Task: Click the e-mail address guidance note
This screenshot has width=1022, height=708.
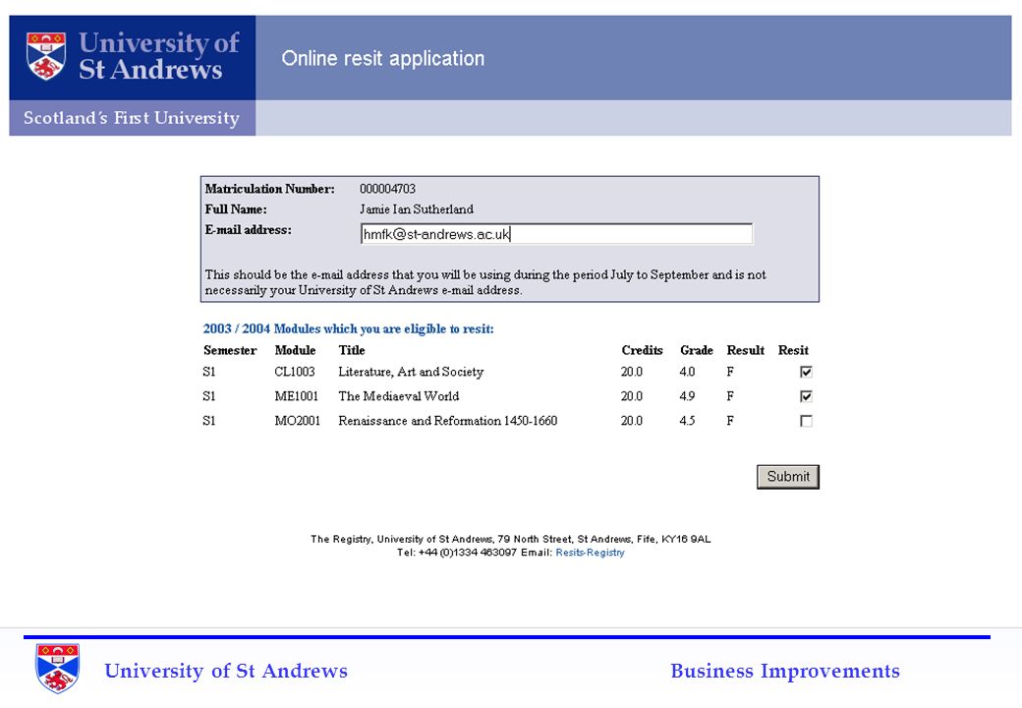Action: point(485,282)
